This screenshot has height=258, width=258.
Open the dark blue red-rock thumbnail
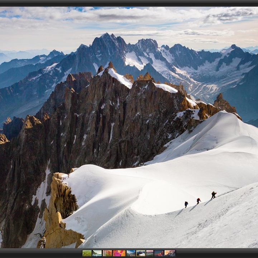coord(159,253)
